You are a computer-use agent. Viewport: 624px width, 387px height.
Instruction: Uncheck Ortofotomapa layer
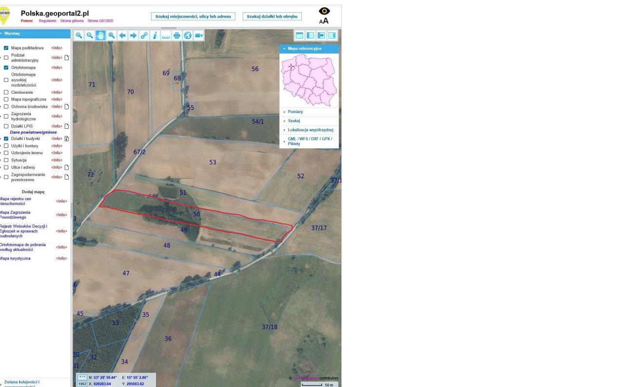6,67
